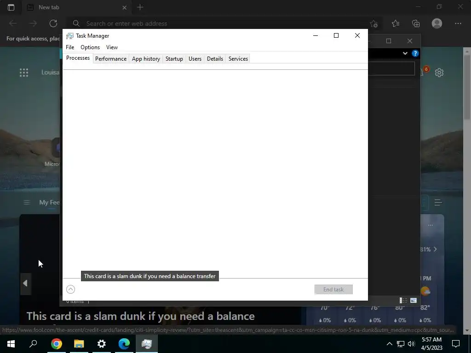Show hidden system tray icons
This screenshot has width=471, height=353.
(x=389, y=344)
